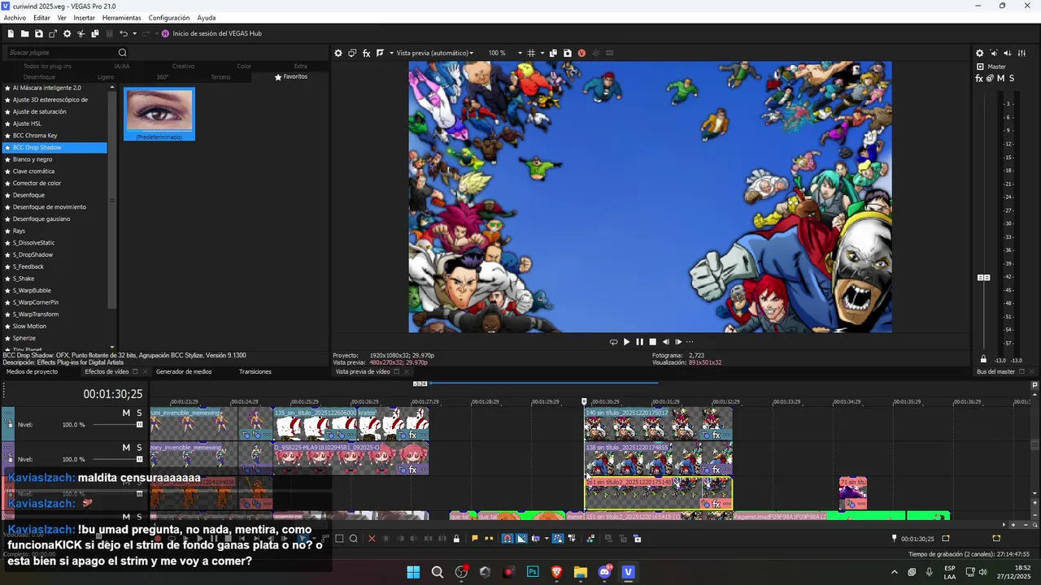Mute the Master bus with M
Screen dimensions: 1041x585
pos(1000,79)
